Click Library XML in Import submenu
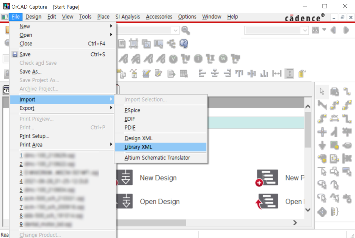The width and height of the screenshot is (355, 238). (160, 147)
